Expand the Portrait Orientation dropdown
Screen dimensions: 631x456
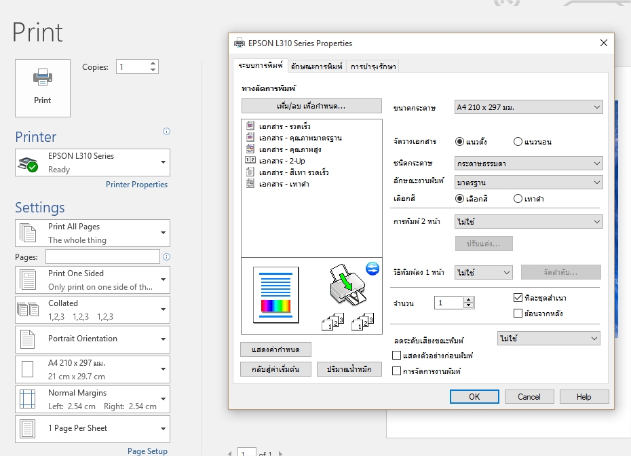pos(92,339)
